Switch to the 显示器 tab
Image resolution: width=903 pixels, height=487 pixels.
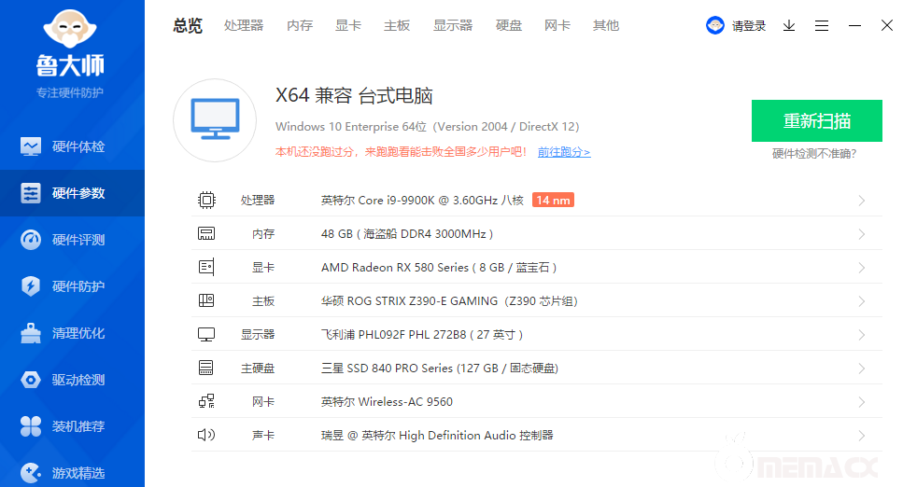(x=453, y=26)
